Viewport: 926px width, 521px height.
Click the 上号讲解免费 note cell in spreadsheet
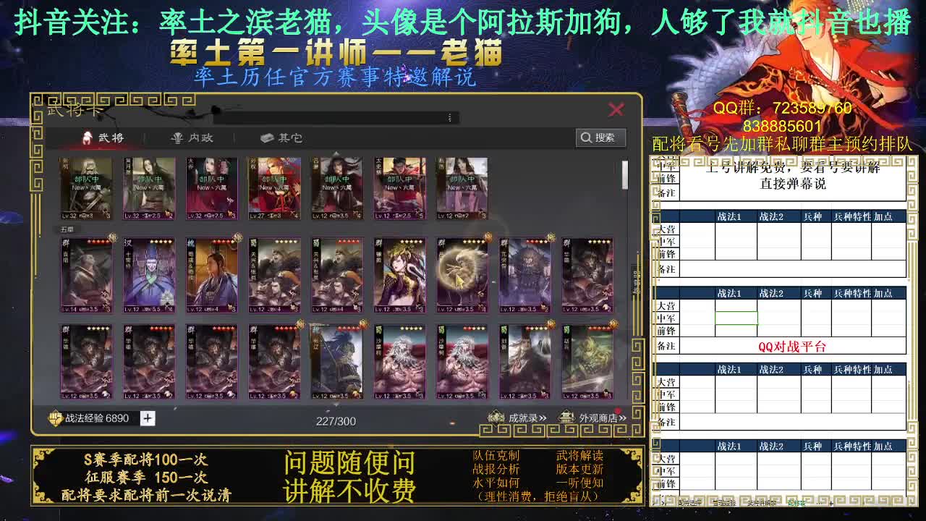point(793,177)
